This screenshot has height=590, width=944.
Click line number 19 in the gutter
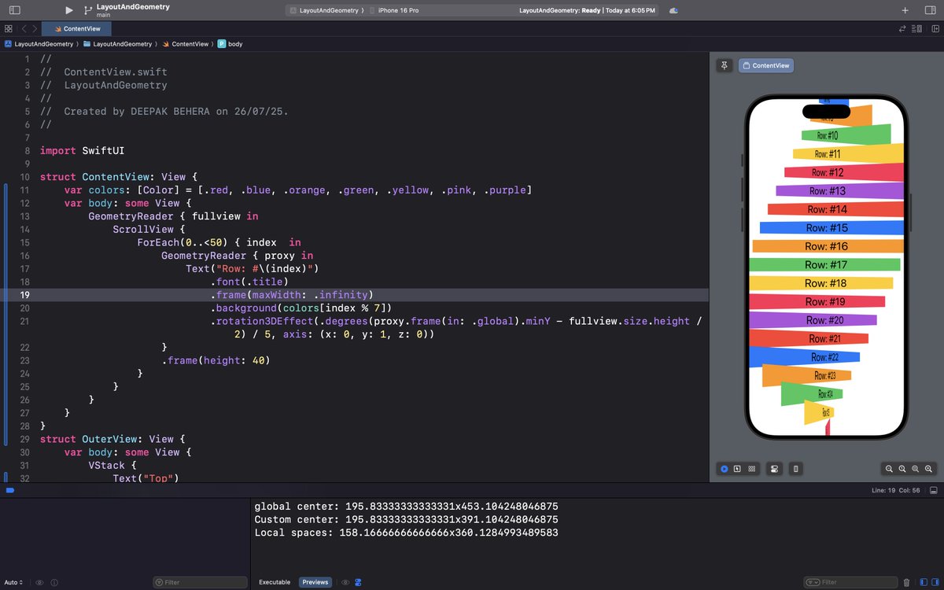24,295
